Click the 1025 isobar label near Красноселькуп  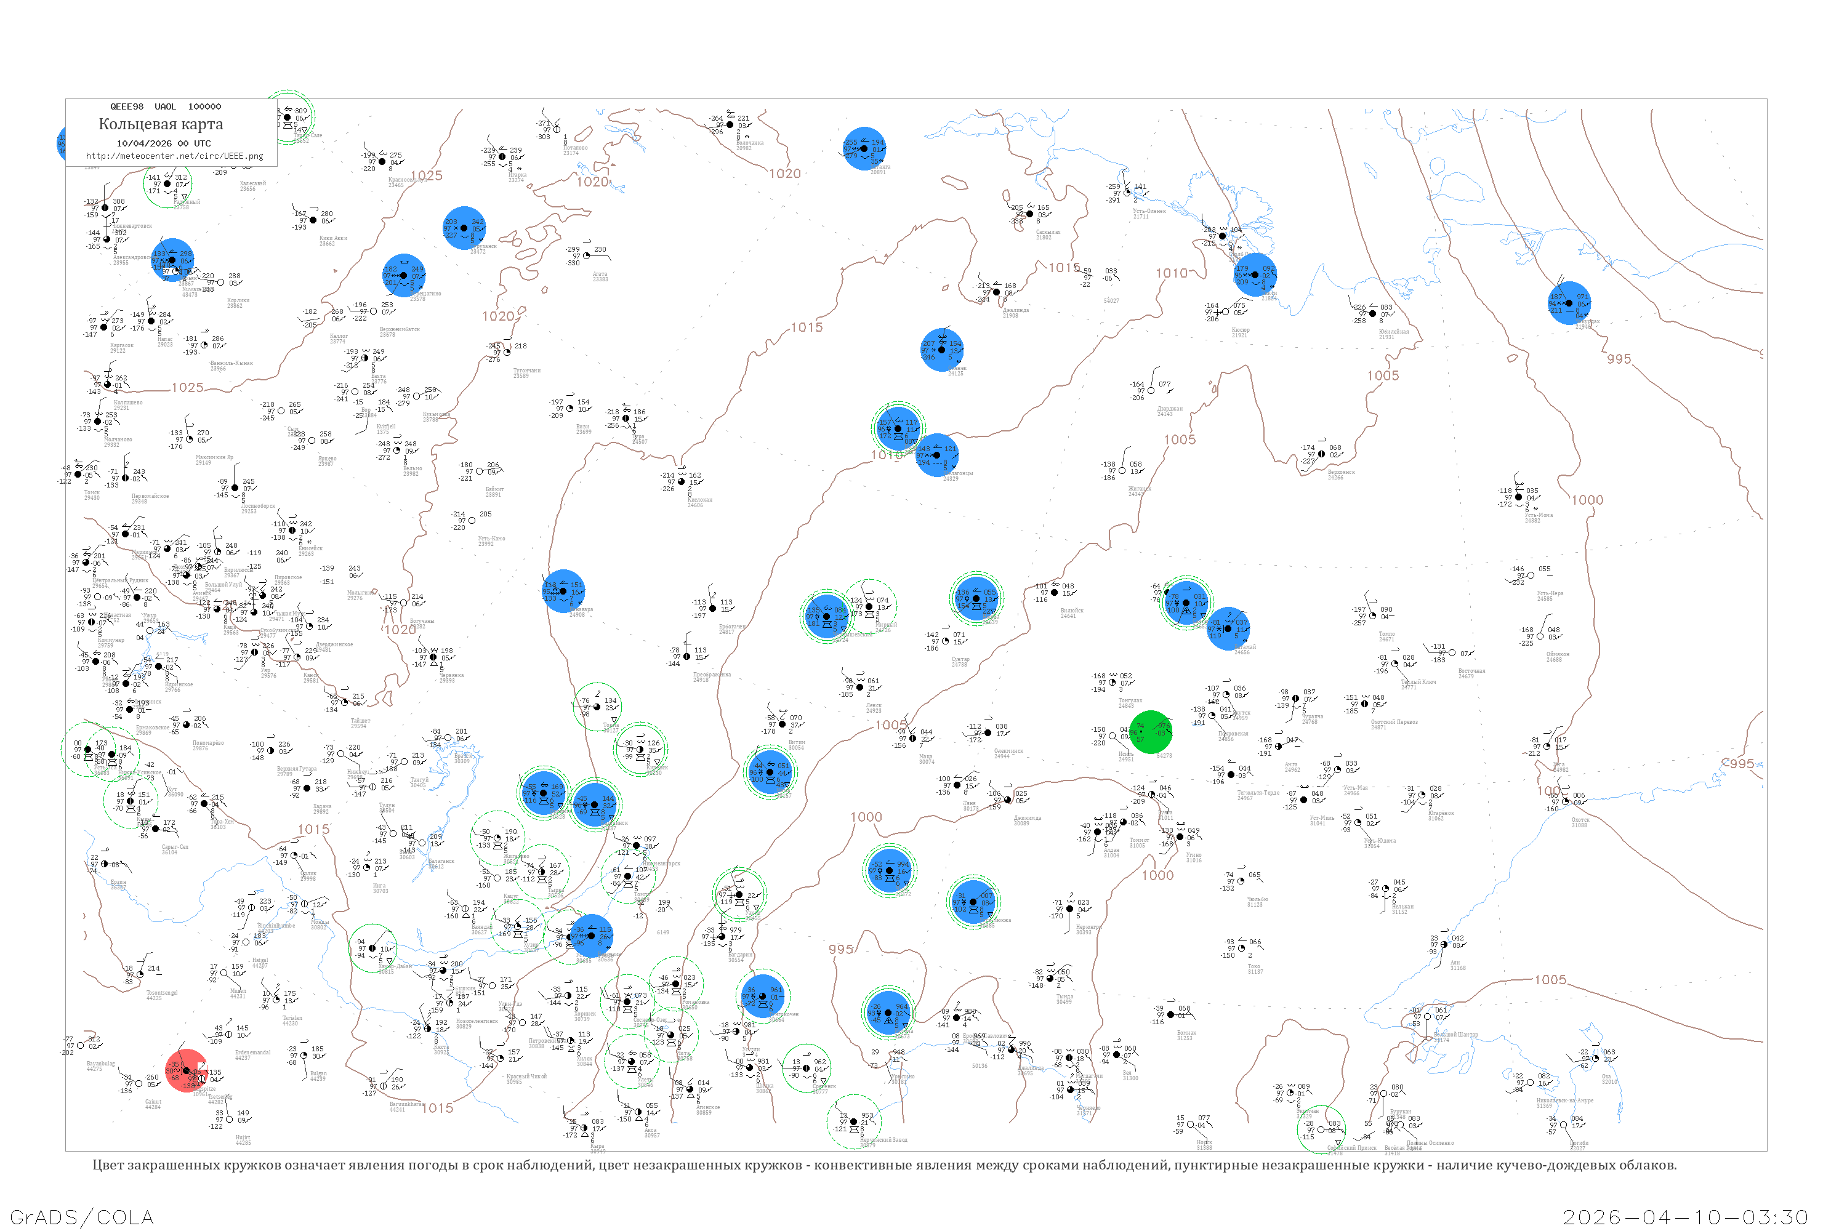click(427, 176)
